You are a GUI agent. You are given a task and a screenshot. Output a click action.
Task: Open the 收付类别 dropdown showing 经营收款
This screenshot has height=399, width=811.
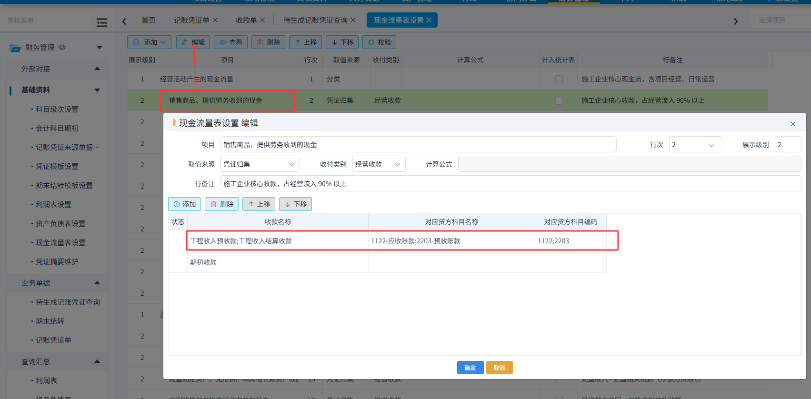(x=379, y=164)
